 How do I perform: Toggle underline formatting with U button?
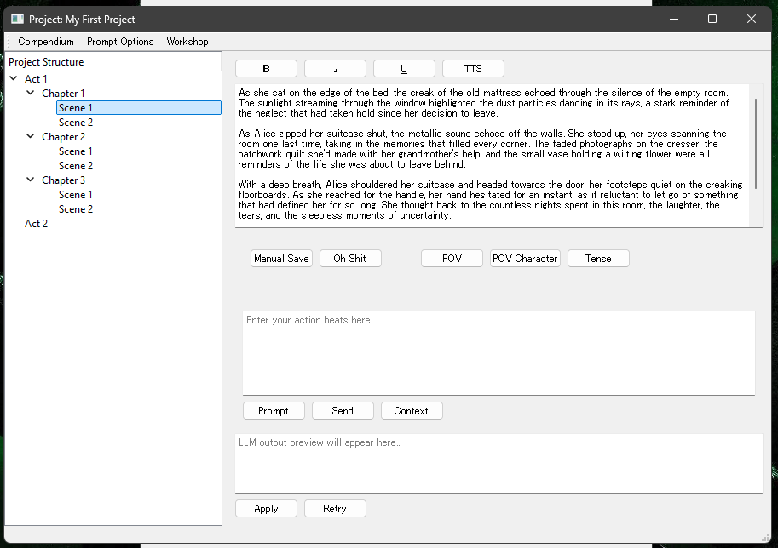click(404, 69)
